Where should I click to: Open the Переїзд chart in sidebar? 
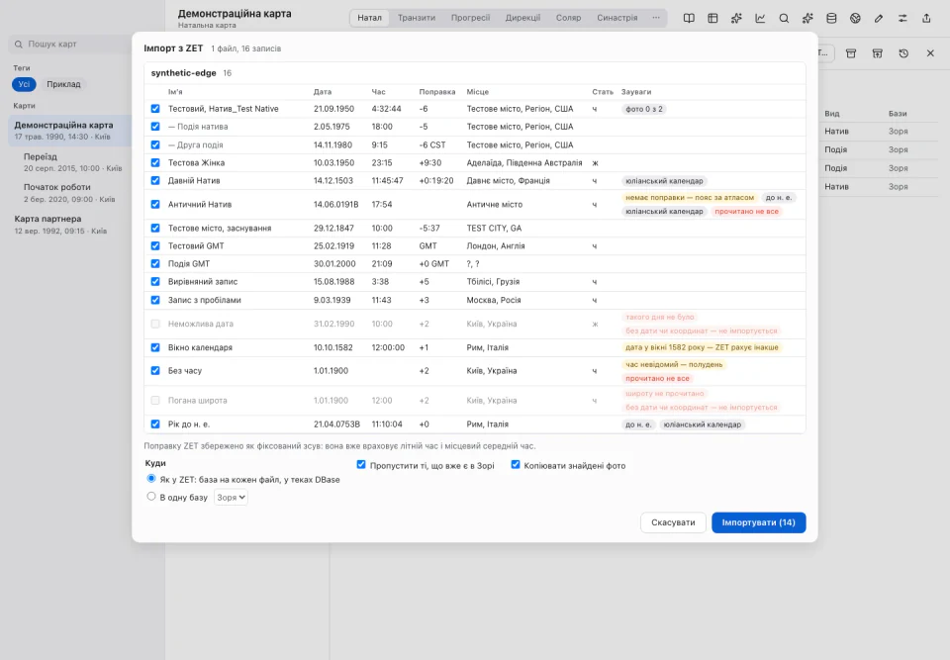point(72,162)
